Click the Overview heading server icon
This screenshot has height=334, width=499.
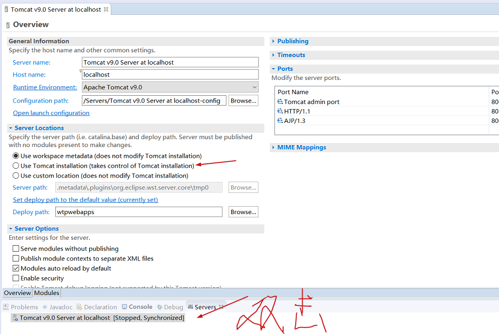8,25
